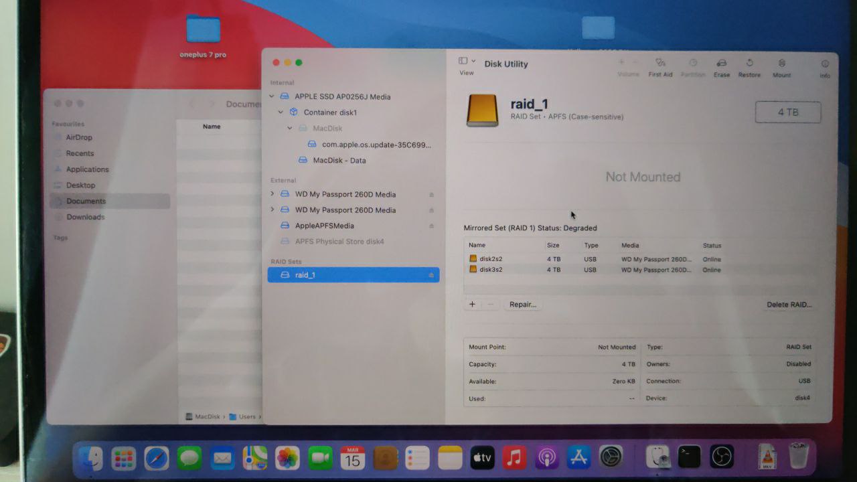This screenshot has height=482, width=857.
Task: Click the remove Volume minus icon in toolbar
Action: [635, 62]
